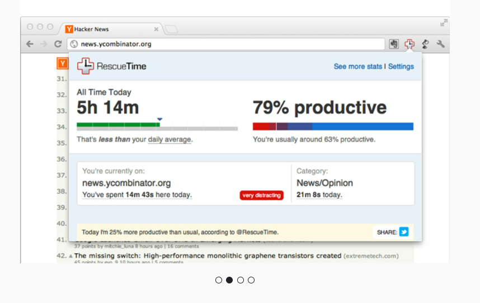
Task: Close the Hacker News tab
Action: 156,29
